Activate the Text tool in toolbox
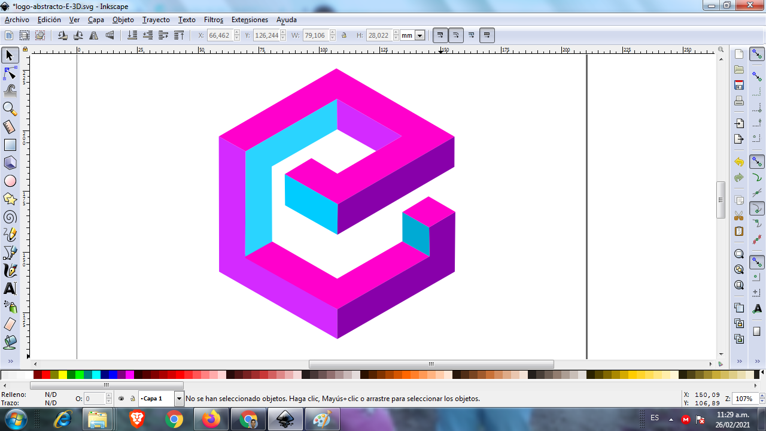Viewport: 766px width, 431px height. [10, 289]
